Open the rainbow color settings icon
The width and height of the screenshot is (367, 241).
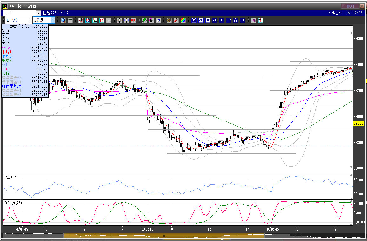[183, 20]
